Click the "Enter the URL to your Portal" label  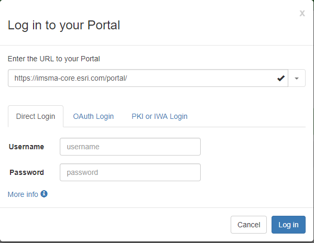[53, 59]
